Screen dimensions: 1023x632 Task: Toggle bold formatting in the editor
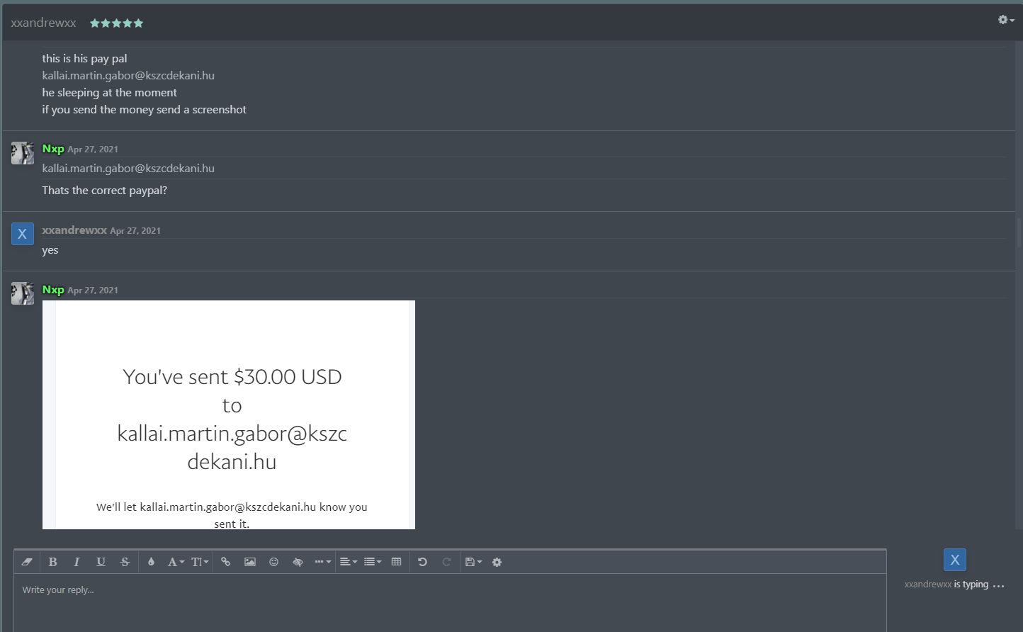click(x=52, y=562)
